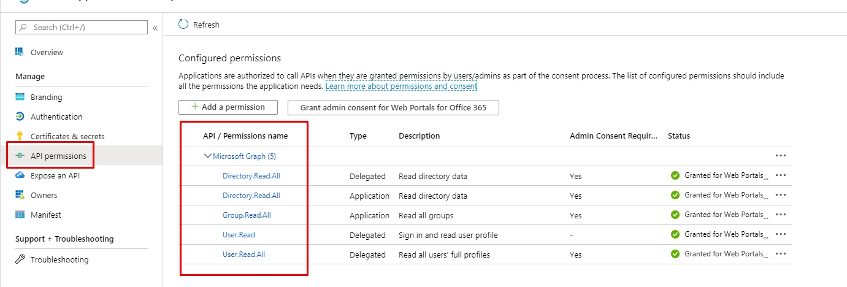Viewport: 847px width, 287px height.
Task: Click Add a permission button
Action: click(228, 107)
